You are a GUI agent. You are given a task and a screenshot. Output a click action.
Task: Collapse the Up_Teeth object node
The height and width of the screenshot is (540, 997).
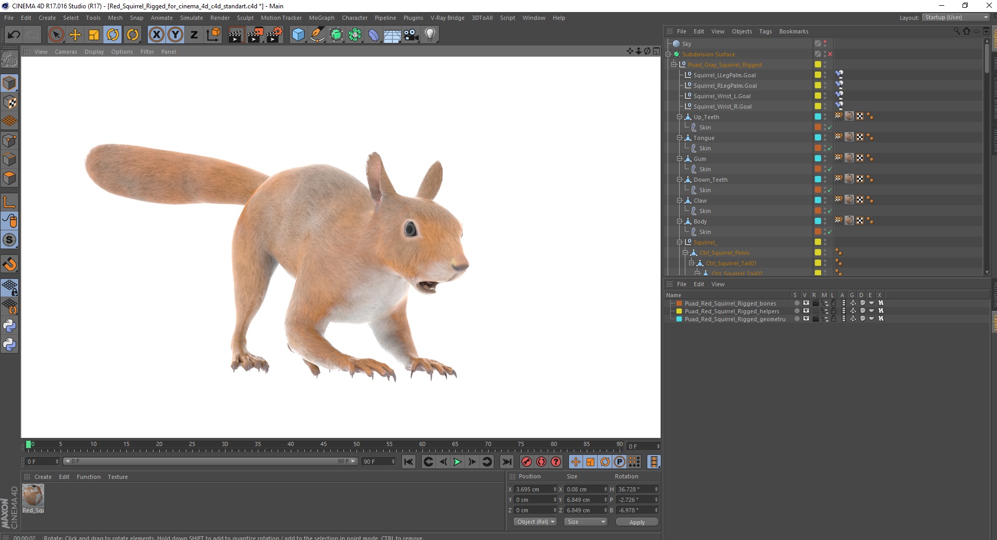(x=680, y=117)
